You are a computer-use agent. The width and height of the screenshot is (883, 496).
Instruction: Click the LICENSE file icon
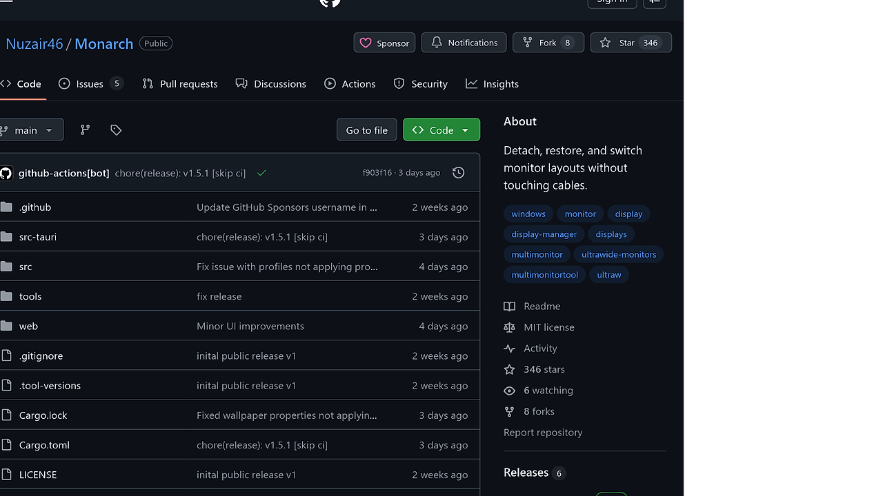point(6,475)
